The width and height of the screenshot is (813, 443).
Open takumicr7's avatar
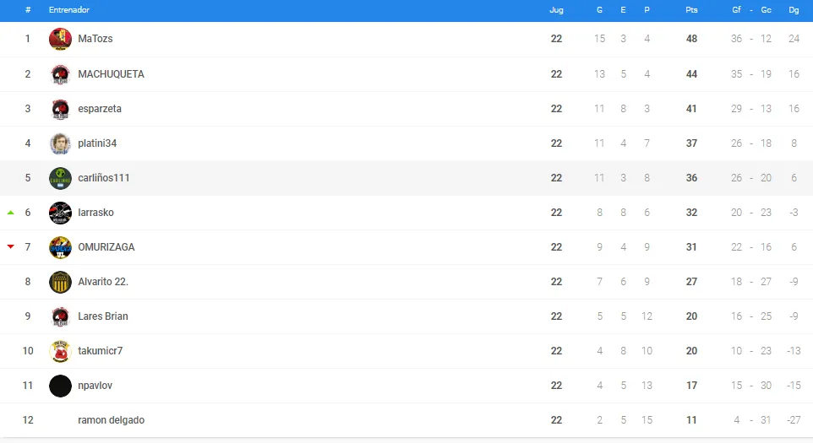pyautogui.click(x=60, y=351)
